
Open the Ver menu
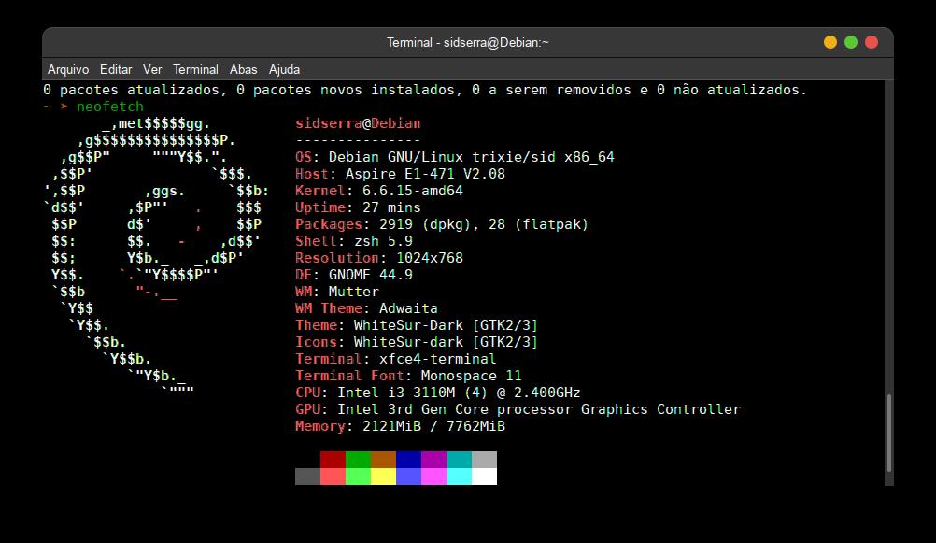click(152, 69)
